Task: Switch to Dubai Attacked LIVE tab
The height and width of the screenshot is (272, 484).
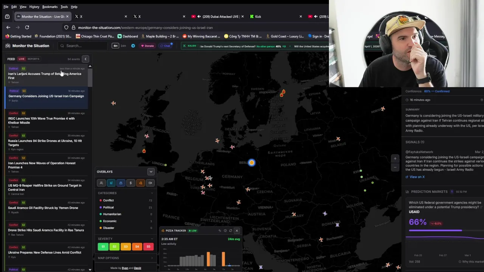Action: pyautogui.click(x=217, y=16)
